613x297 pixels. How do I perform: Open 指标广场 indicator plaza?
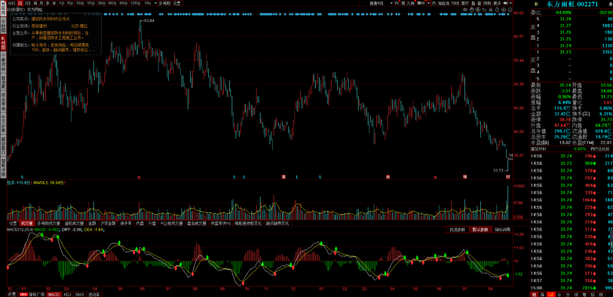click(x=37, y=294)
